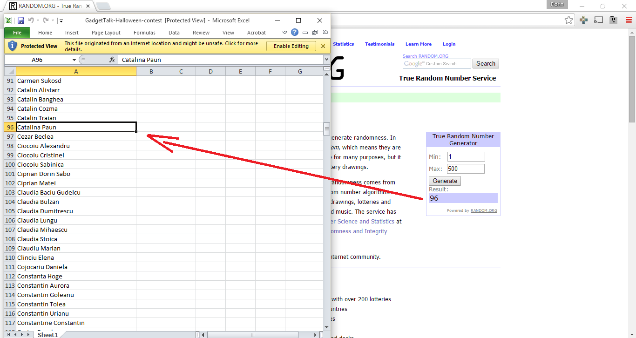The height and width of the screenshot is (338, 636).
Task: Switch to the Formulas ribbon tab
Action: coord(144,33)
